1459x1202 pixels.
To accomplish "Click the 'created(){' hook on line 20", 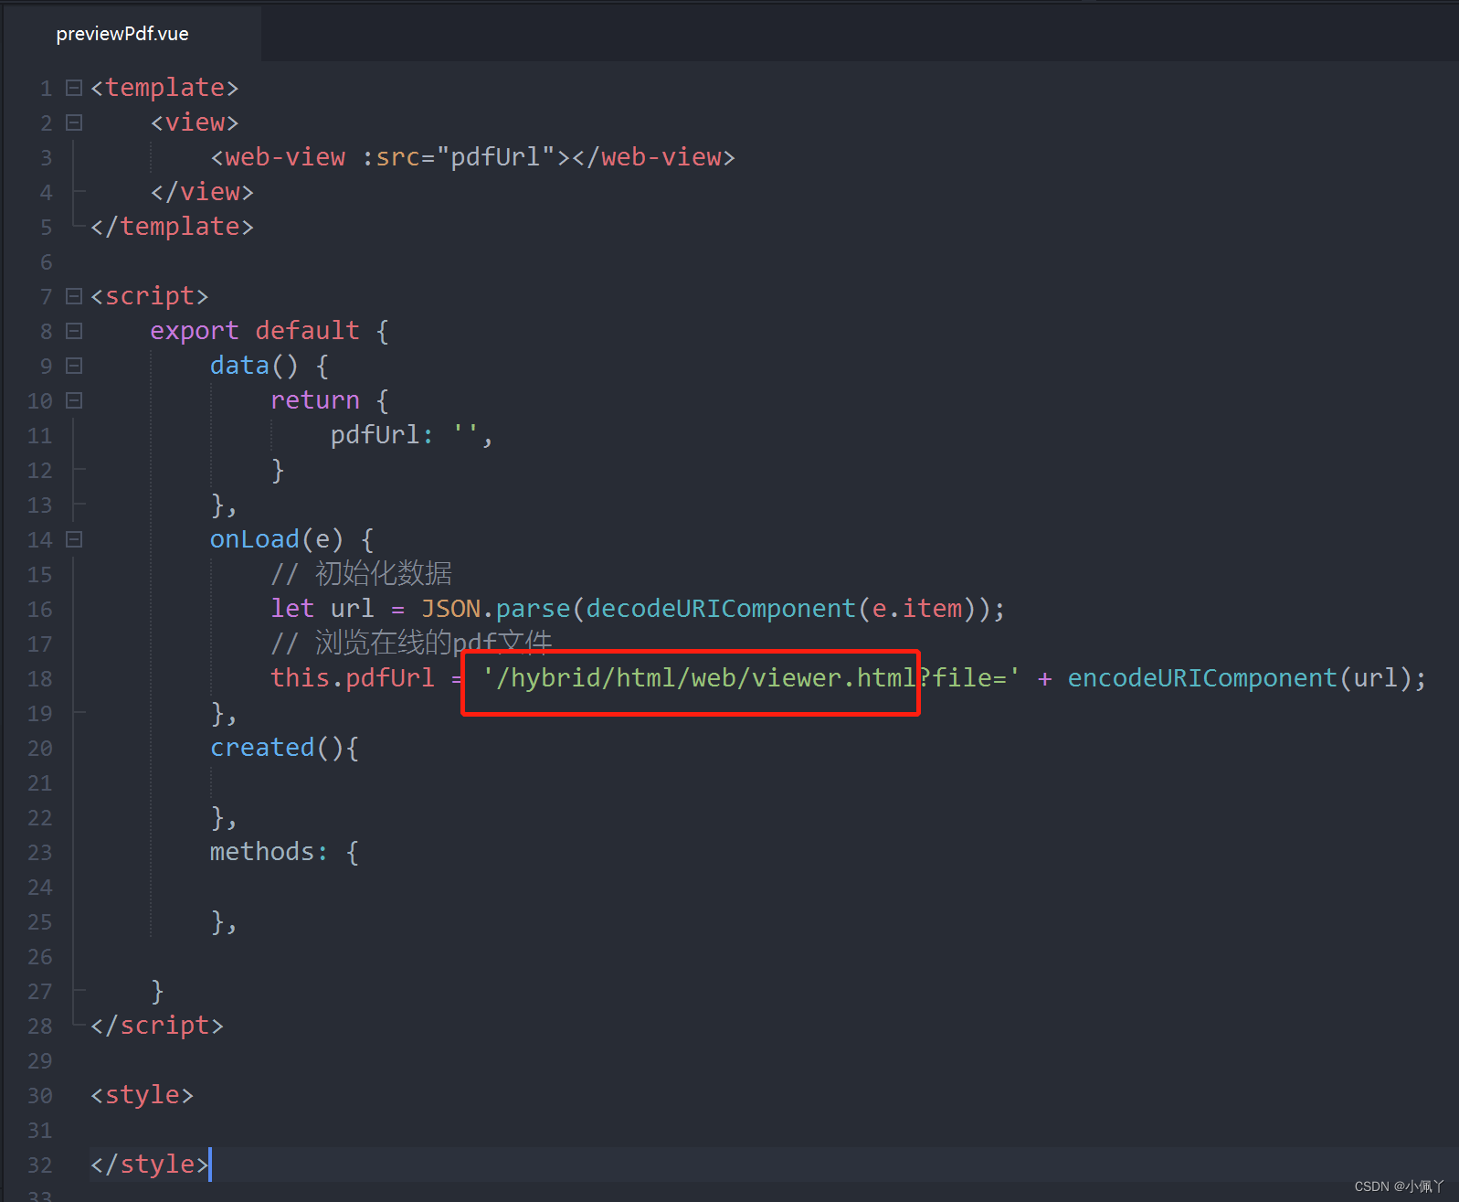I will (285, 748).
